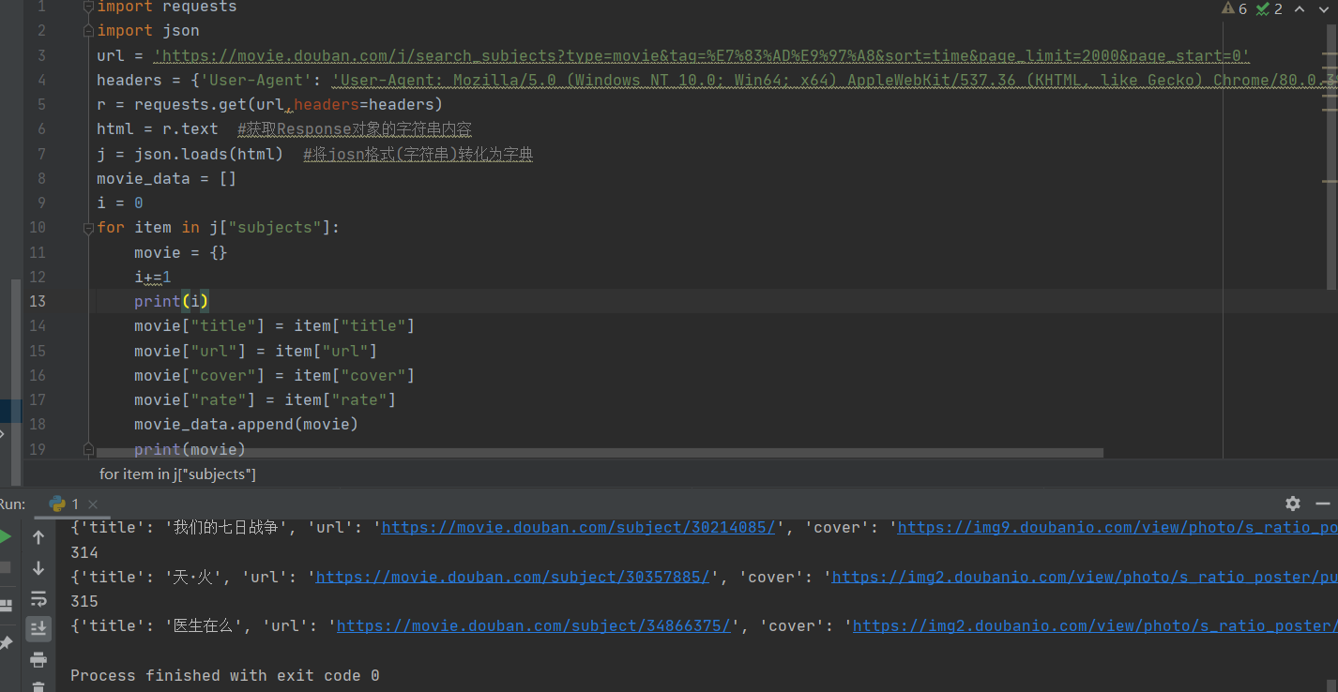Screen dimensions: 1338x692
Task: Rerun the script with green play button
Action: pyautogui.click(x=5, y=537)
